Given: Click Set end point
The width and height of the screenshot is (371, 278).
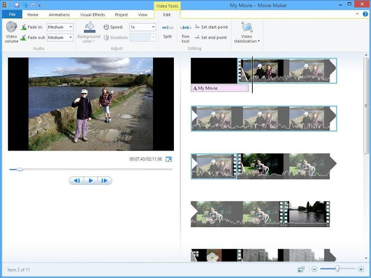Looking at the screenshot, I should click(211, 37).
